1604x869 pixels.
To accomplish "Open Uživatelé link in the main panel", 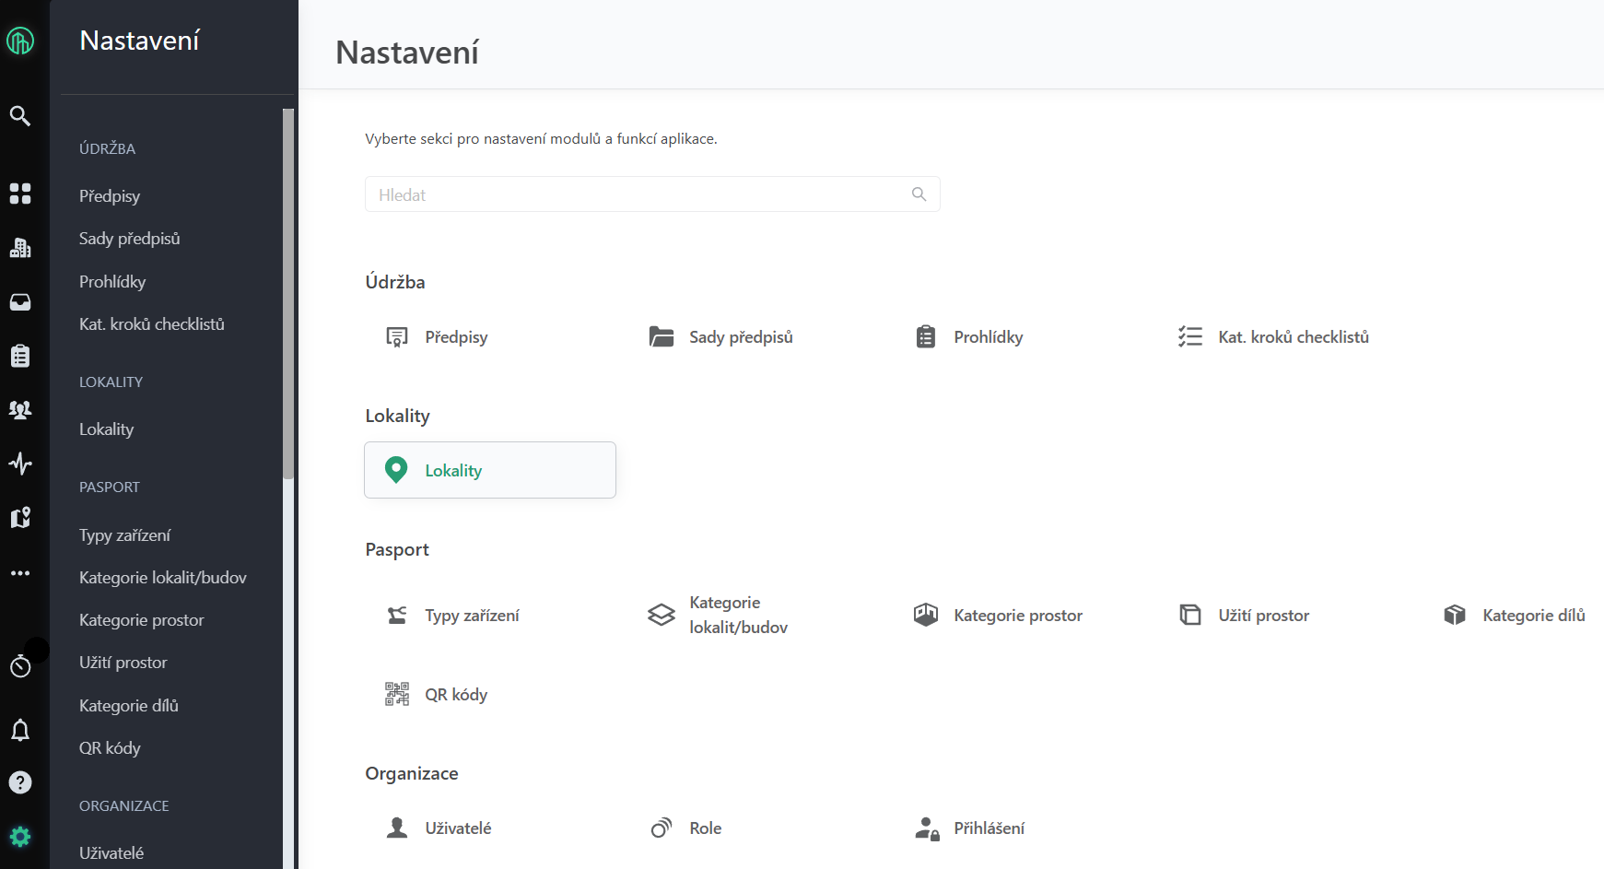I will point(458,828).
